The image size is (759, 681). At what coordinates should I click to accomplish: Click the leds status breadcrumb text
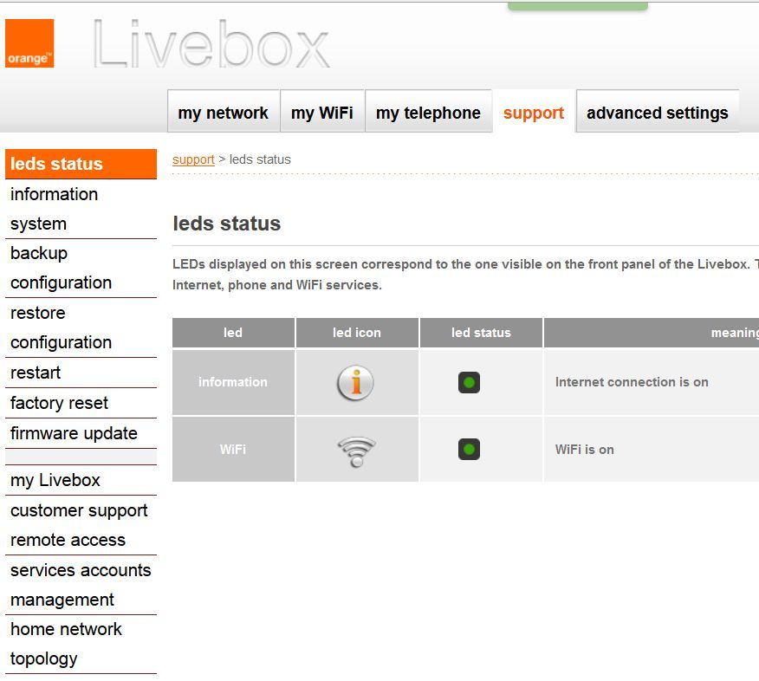[x=260, y=159]
